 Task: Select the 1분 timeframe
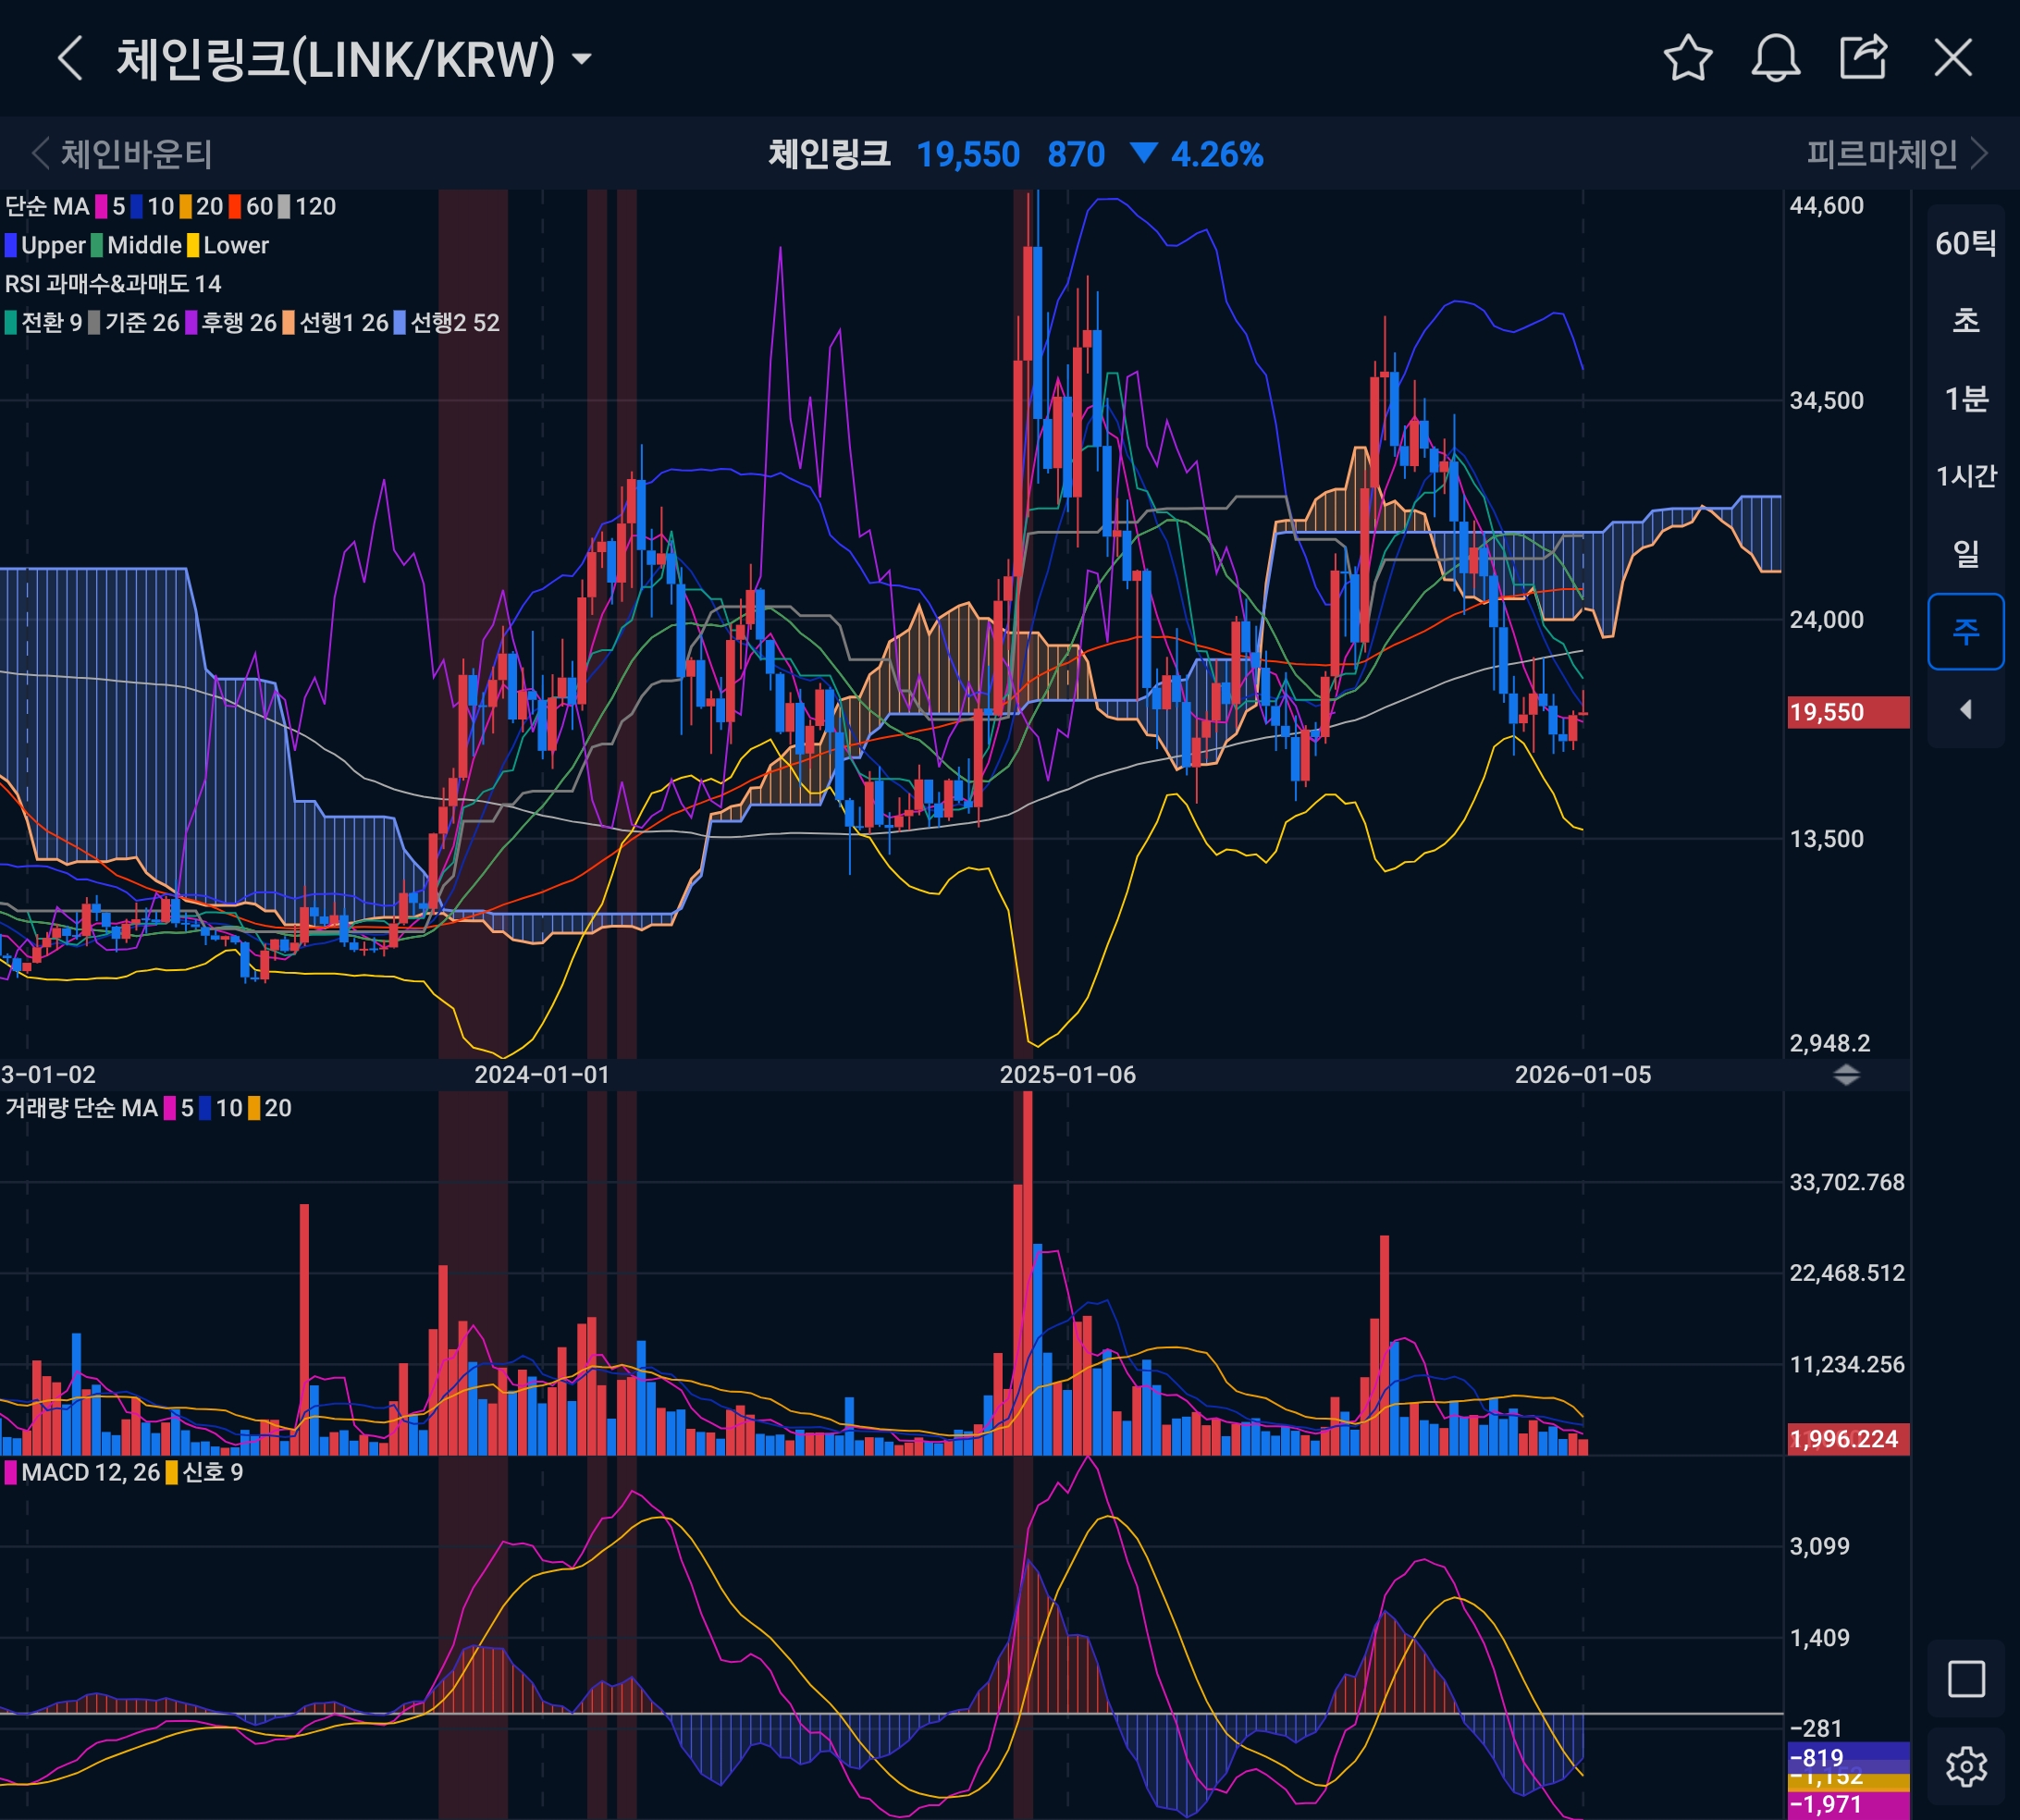[1965, 399]
